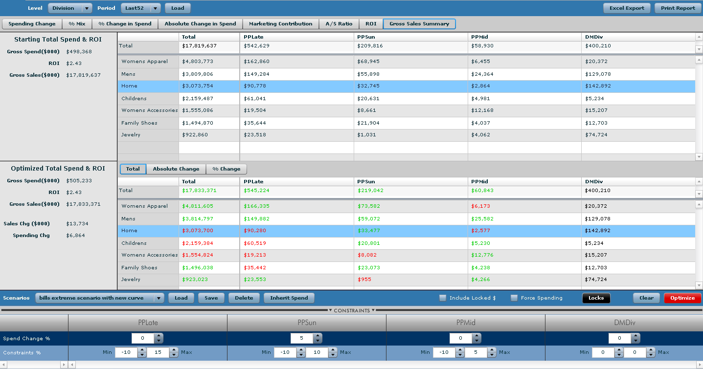Click the Inherit Spend button

289,298
